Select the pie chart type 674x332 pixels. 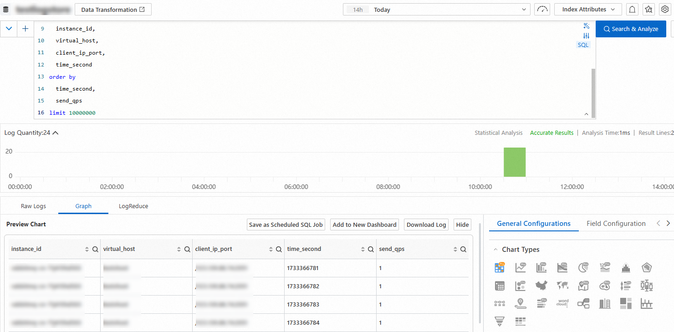[583, 268]
